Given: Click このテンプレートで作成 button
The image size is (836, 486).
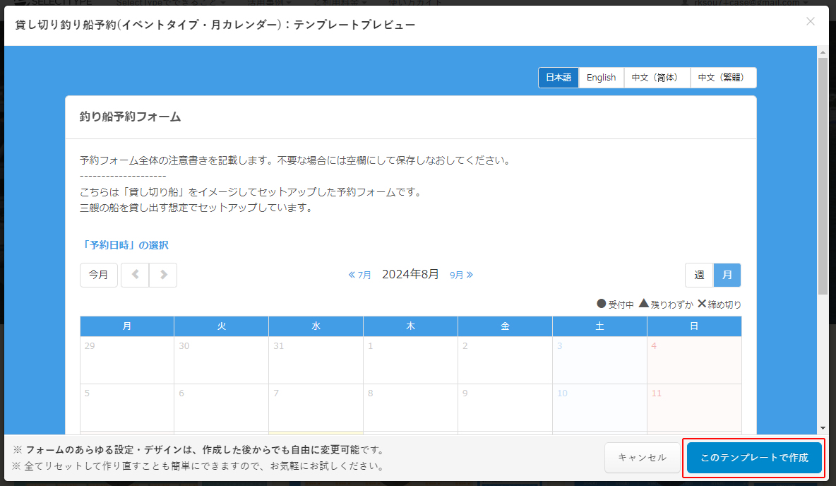Looking at the screenshot, I should tap(754, 458).
